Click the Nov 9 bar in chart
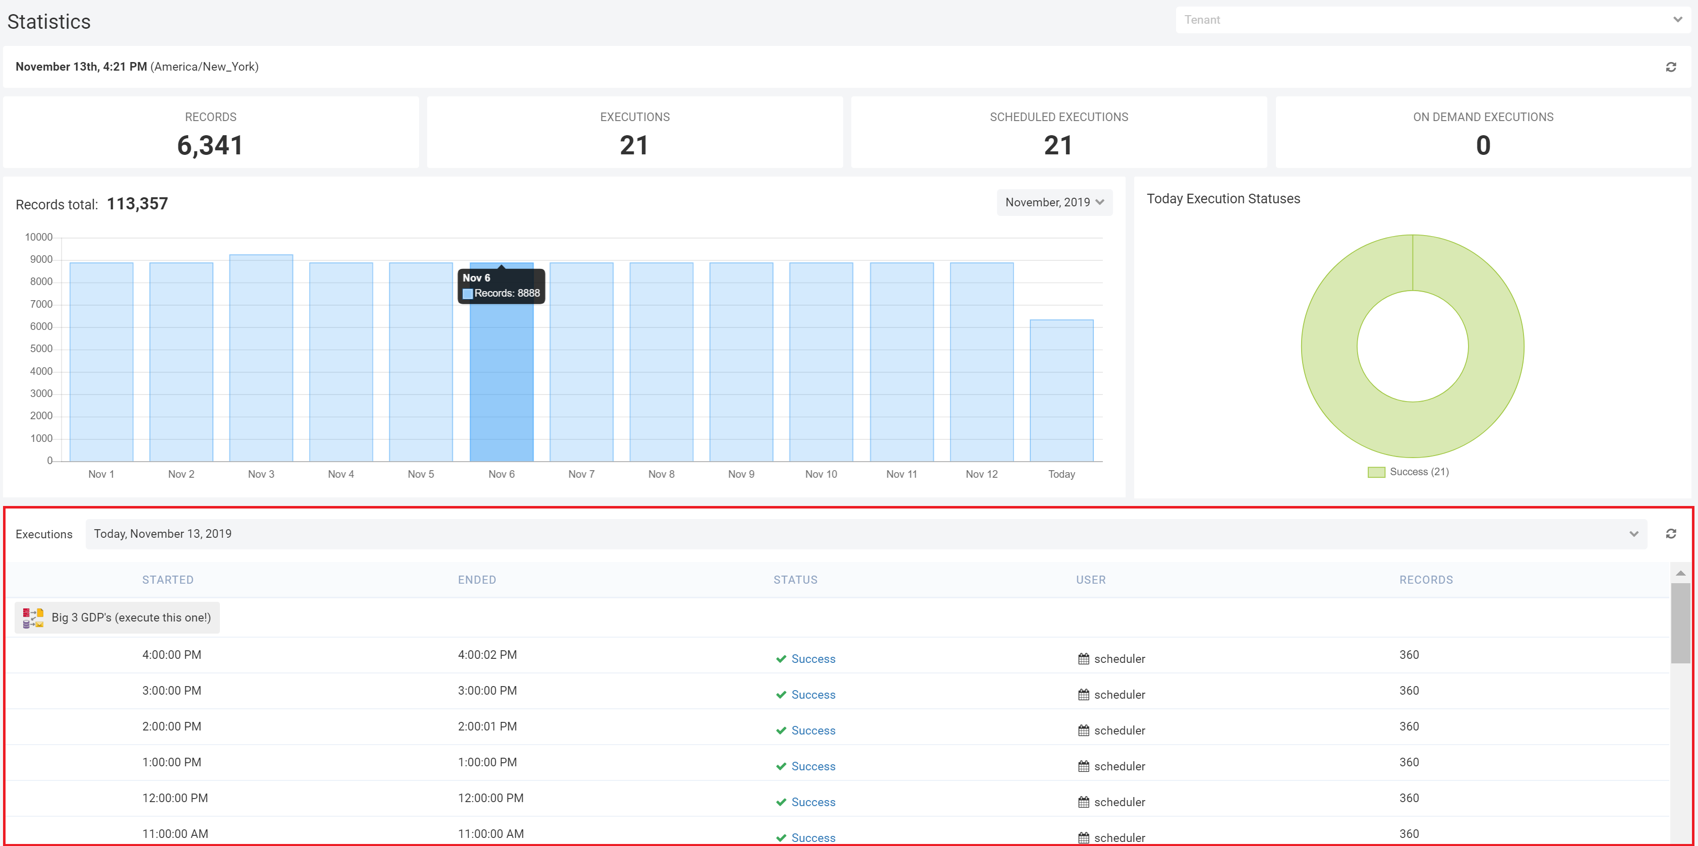Viewport: 1698px width, 846px height. pos(741,362)
